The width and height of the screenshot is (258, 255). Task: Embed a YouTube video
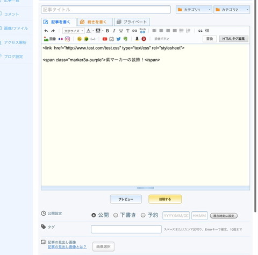tap(105, 39)
